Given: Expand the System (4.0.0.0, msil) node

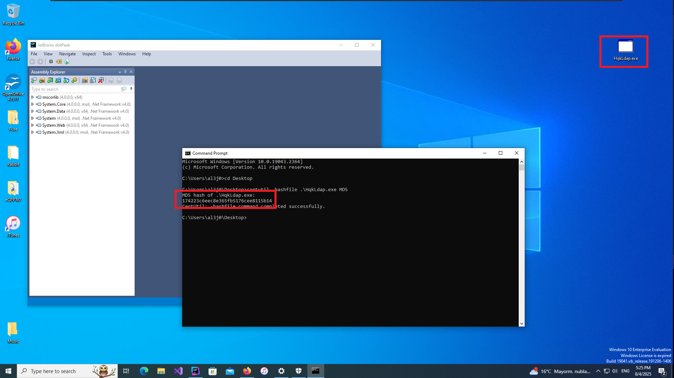Looking at the screenshot, I should click(x=33, y=118).
